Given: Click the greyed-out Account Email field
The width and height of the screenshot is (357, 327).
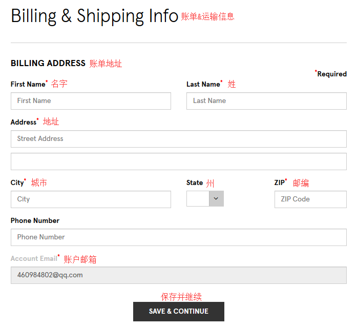Looking at the screenshot, I should point(178,275).
